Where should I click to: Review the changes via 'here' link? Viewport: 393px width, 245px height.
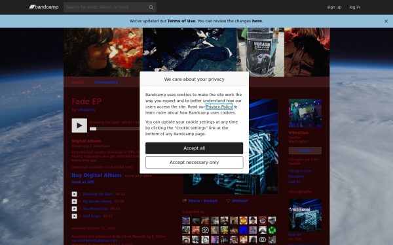pyautogui.click(x=257, y=21)
